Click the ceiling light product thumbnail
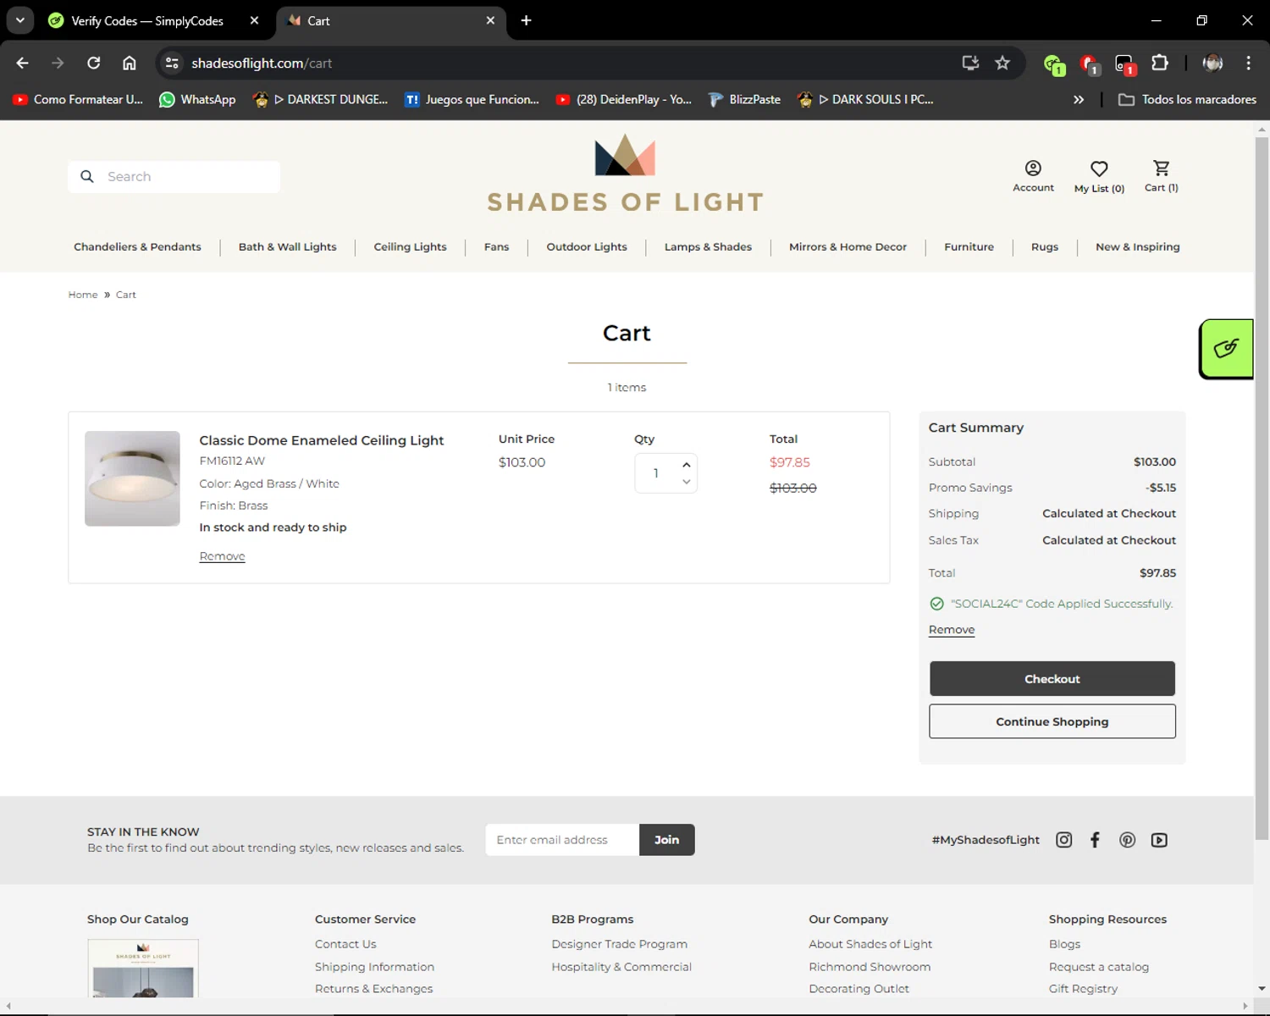This screenshot has width=1270, height=1016. [x=132, y=478]
